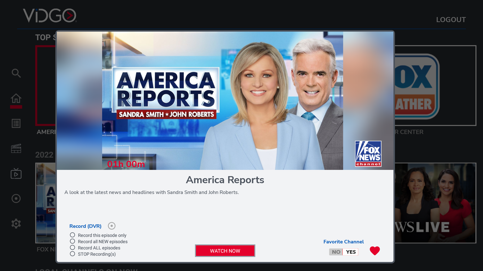Select Record all NEW episodes
Viewport: 483px width, 271px height.
tap(72, 241)
